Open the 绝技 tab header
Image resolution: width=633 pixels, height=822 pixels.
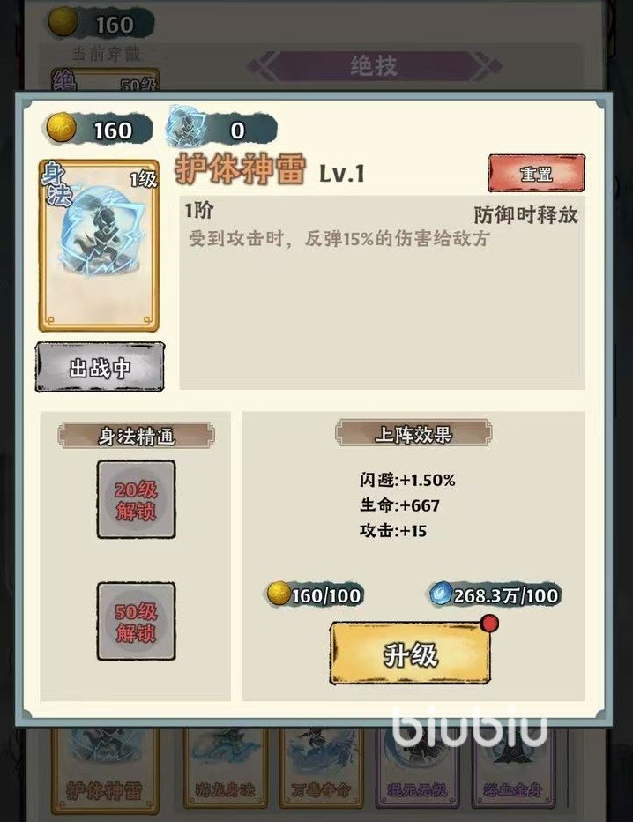pos(374,66)
